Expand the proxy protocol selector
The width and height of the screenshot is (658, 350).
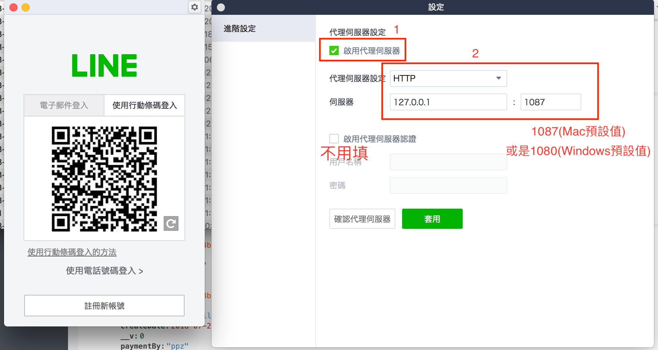pyautogui.click(x=448, y=78)
